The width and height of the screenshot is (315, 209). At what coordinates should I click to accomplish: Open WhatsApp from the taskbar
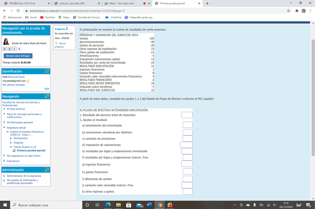coord(170,205)
